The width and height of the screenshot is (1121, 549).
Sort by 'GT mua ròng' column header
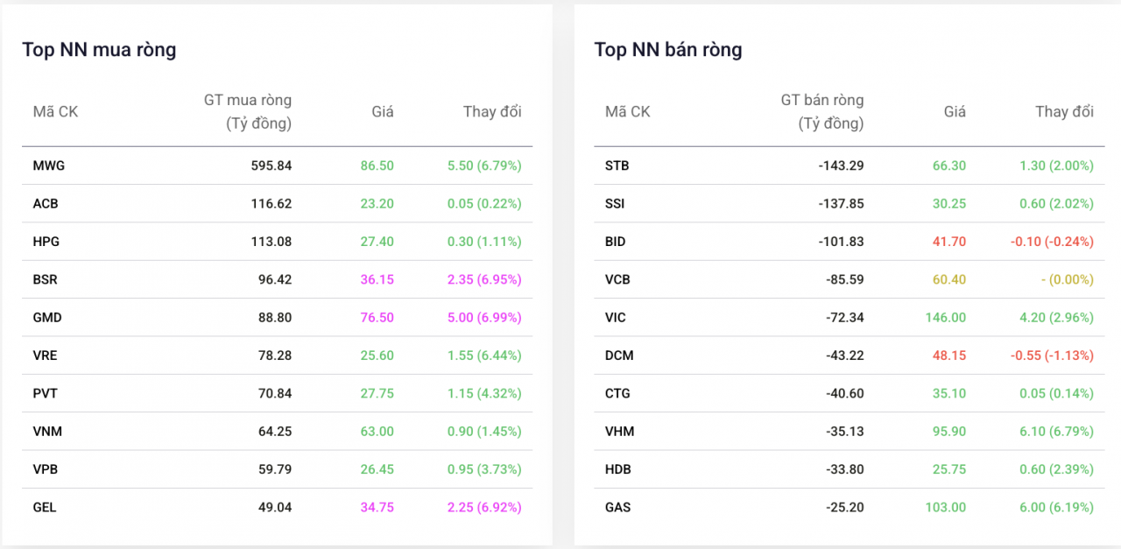click(x=248, y=111)
